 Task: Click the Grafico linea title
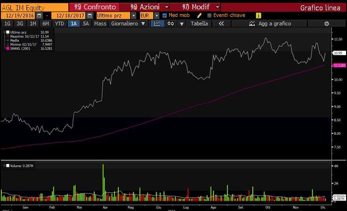(320, 8)
